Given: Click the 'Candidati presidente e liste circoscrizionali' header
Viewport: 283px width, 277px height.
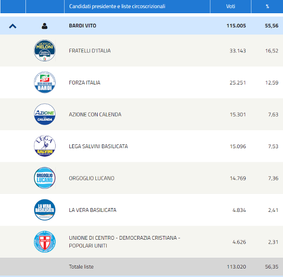Looking at the screenshot, I should [x=117, y=6].
